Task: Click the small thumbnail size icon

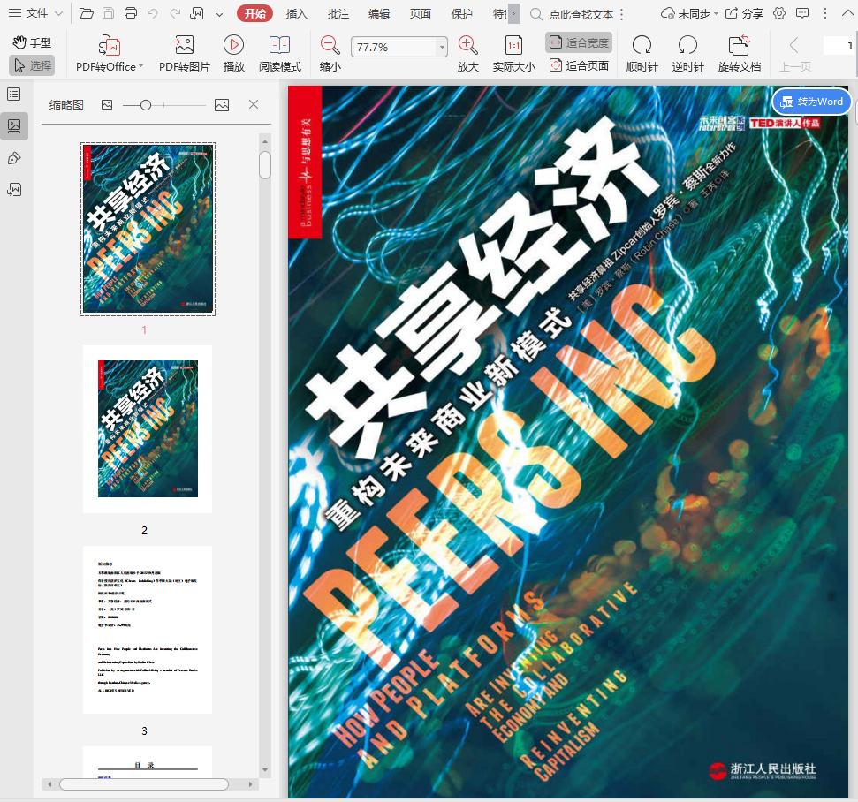Action: pos(107,104)
